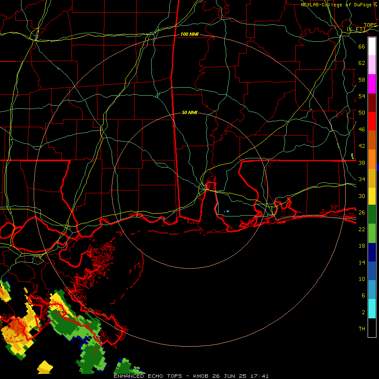Select the bright red legend swatch
The image size is (379, 379).
pyautogui.click(x=372, y=121)
